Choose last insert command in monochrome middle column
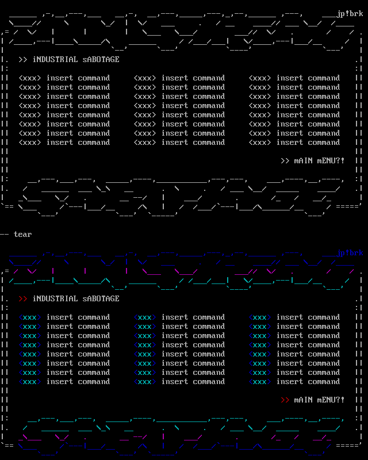 pos(193,143)
